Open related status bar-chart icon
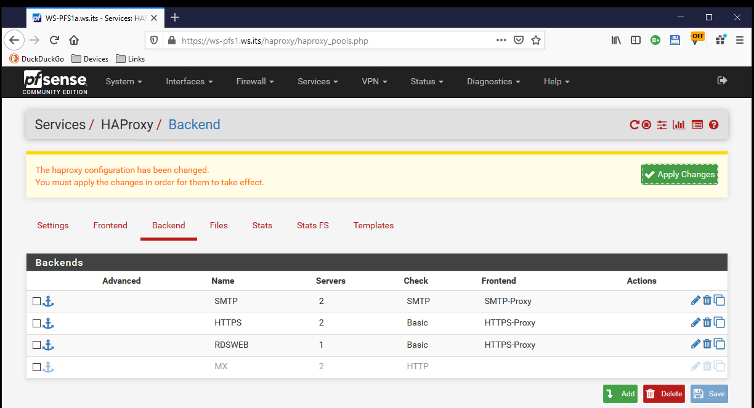The width and height of the screenshot is (754, 408). click(679, 125)
